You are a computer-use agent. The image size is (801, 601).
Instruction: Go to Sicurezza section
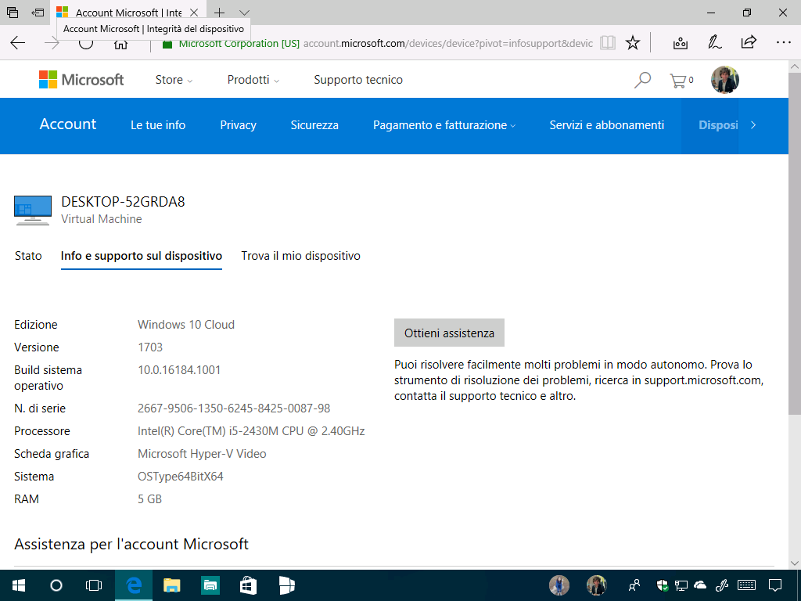(314, 125)
